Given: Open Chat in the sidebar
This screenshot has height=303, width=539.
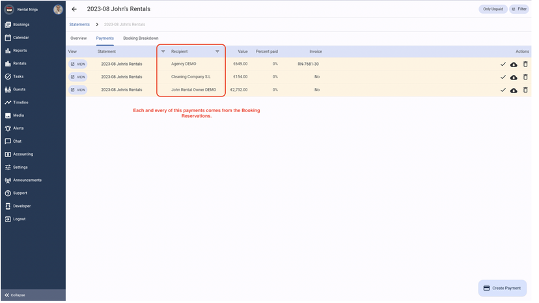Looking at the screenshot, I should click(x=13, y=143).
